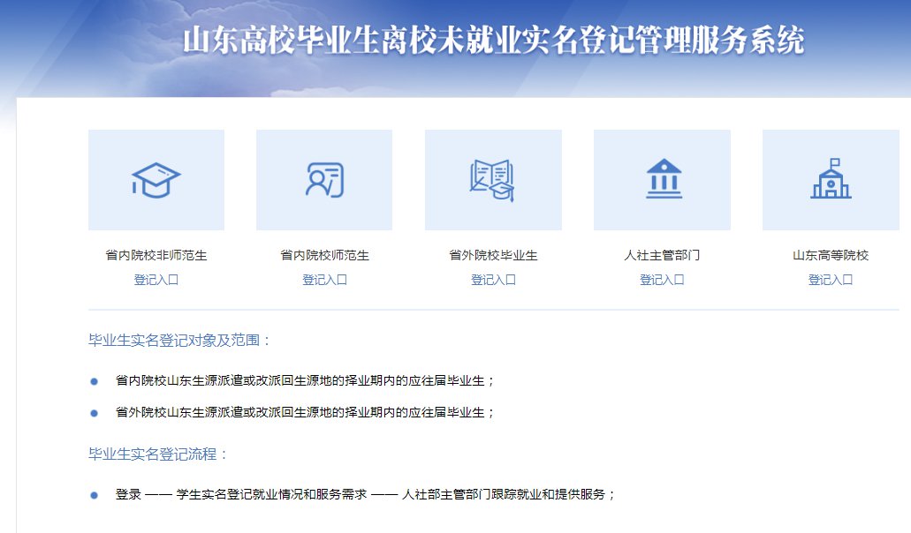Open 登记入口 link under 山东高等院校
This screenshot has width=911, height=533.
[831, 280]
